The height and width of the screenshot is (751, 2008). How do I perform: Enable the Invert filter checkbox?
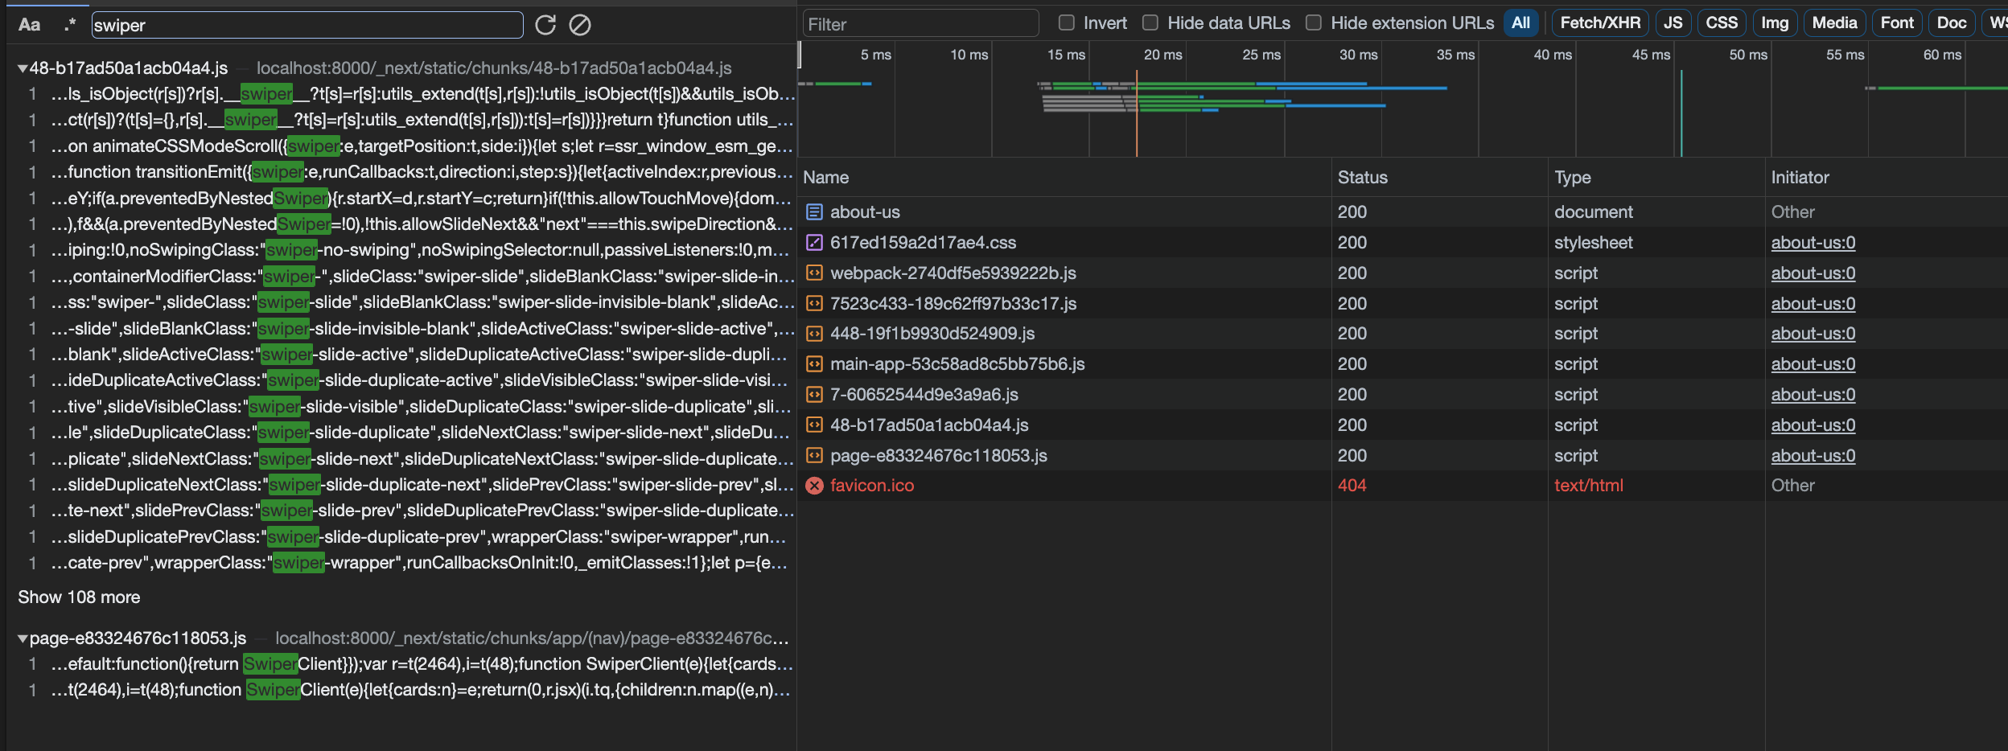click(x=1065, y=22)
